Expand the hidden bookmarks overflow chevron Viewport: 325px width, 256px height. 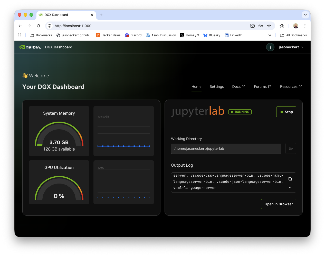(x=270, y=35)
